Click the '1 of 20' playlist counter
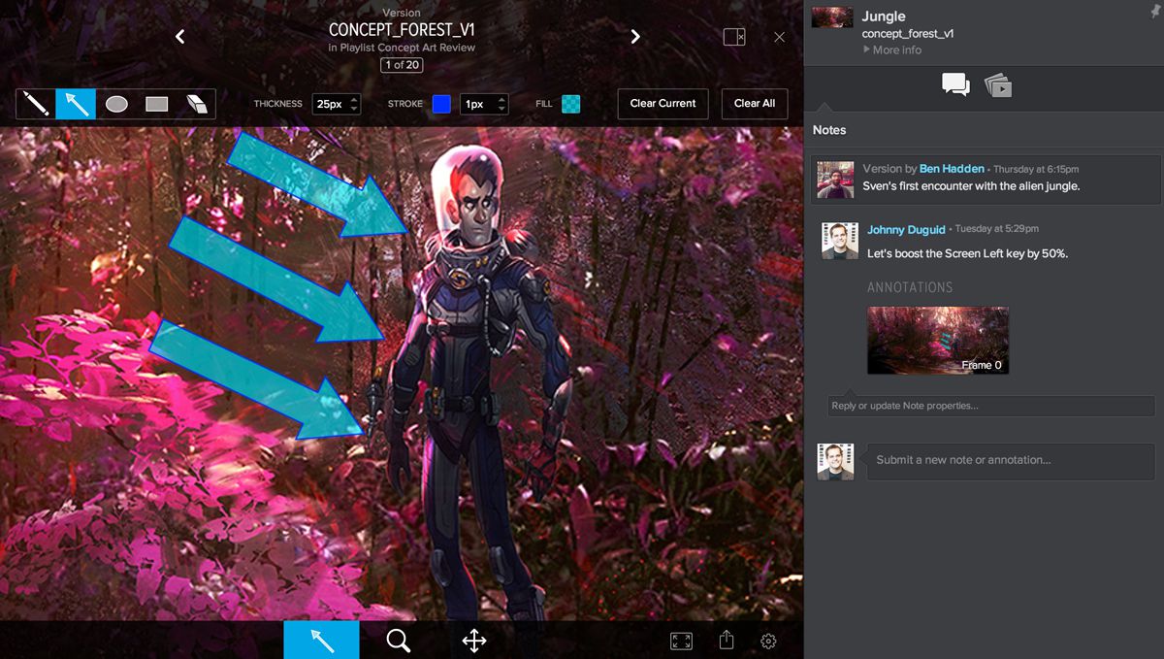This screenshot has height=659, width=1164. [x=402, y=65]
